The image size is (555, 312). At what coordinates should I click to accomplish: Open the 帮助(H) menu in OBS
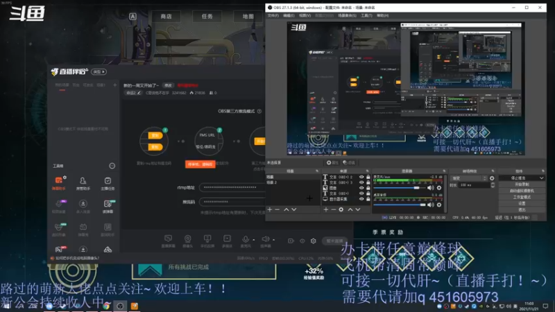pos(383,15)
